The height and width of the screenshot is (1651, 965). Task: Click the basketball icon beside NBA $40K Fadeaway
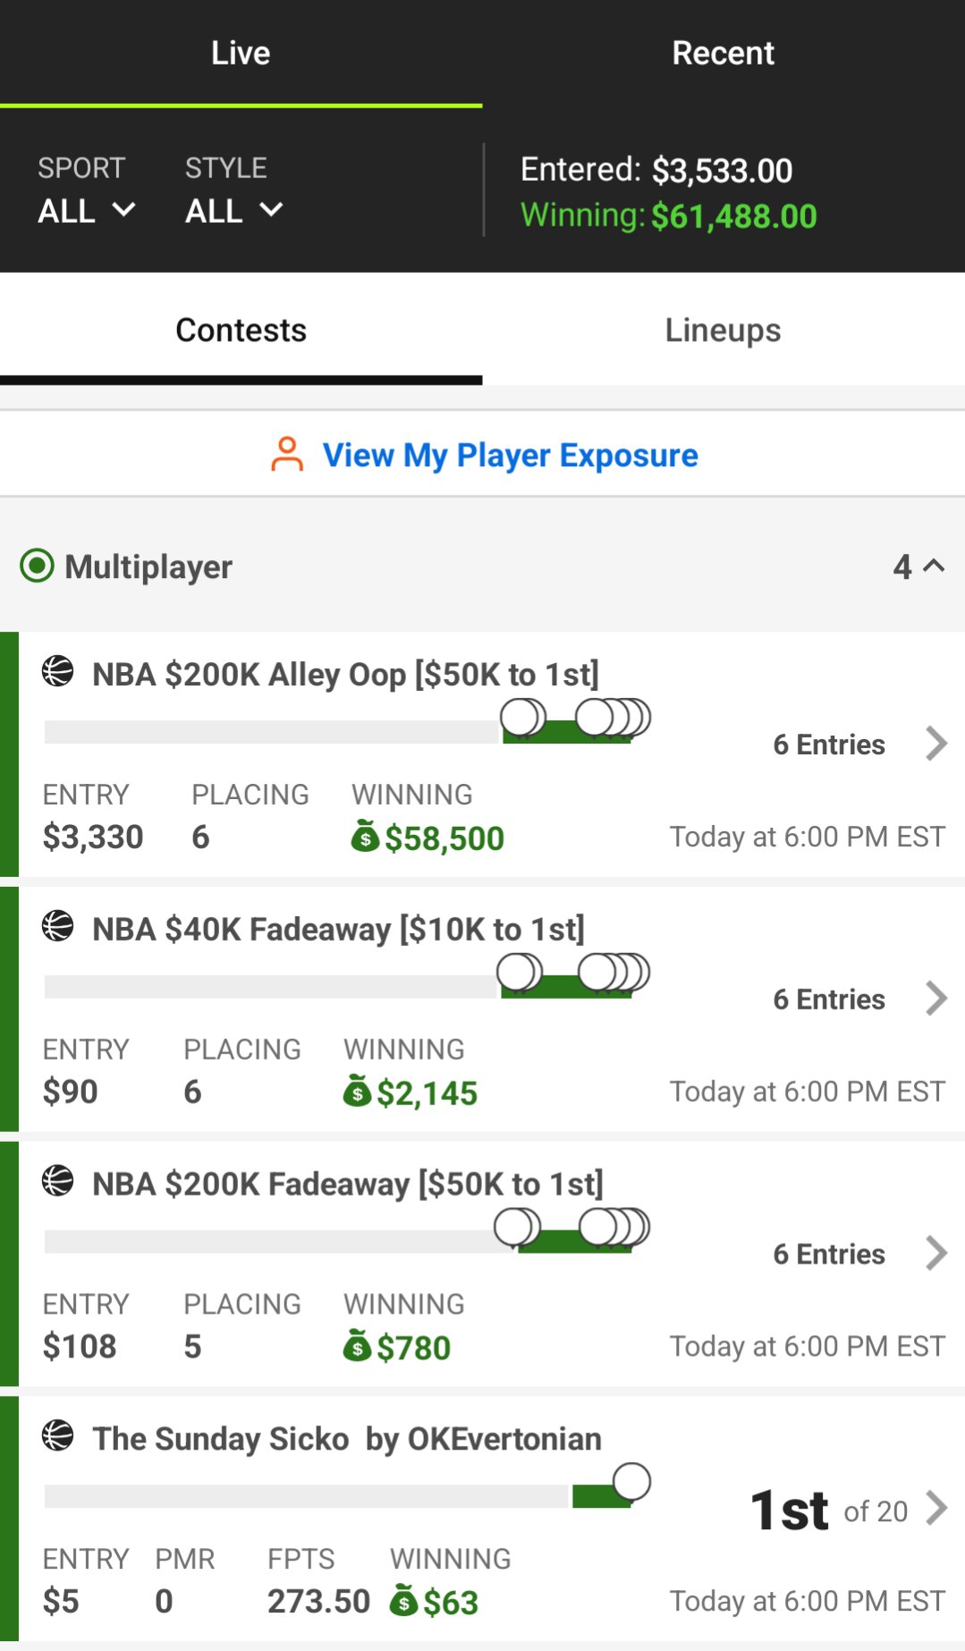click(58, 926)
